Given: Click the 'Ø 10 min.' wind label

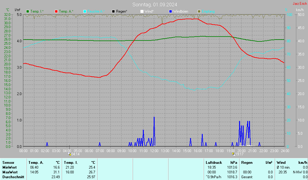Looking at the screenshot, I should click(283, 167).
